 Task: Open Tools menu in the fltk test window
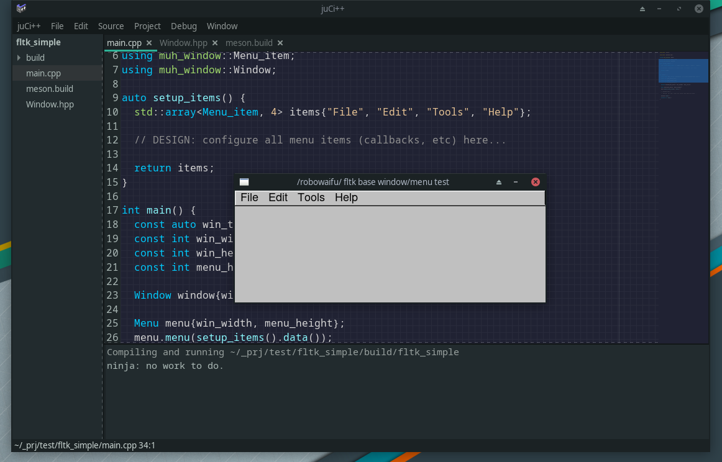(x=311, y=197)
